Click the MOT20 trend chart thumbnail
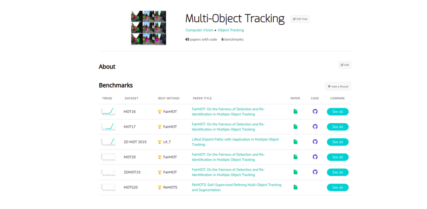This screenshot has height=209, width=427. [x=108, y=157]
